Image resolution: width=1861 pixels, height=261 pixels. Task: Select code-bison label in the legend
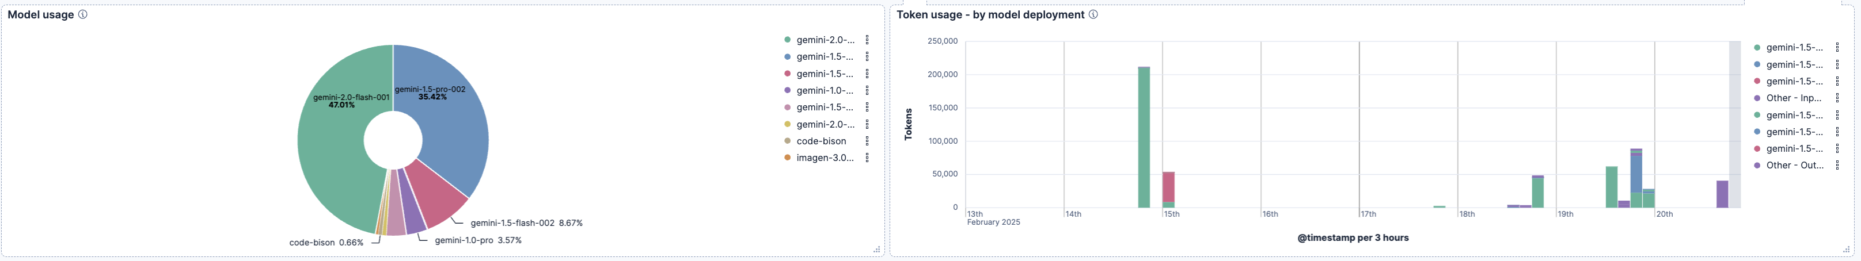pyautogui.click(x=822, y=141)
